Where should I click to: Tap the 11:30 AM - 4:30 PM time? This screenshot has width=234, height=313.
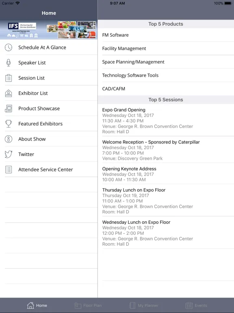(123, 121)
